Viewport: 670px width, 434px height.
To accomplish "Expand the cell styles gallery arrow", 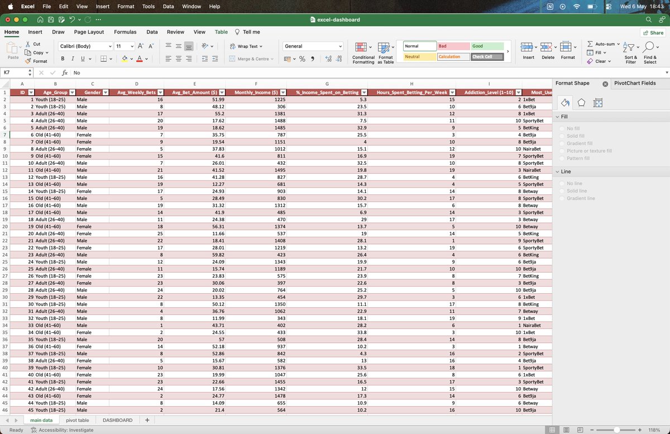I will pos(508,51).
